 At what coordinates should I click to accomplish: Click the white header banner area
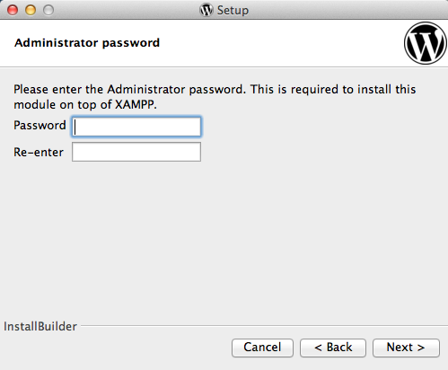[x=224, y=43]
